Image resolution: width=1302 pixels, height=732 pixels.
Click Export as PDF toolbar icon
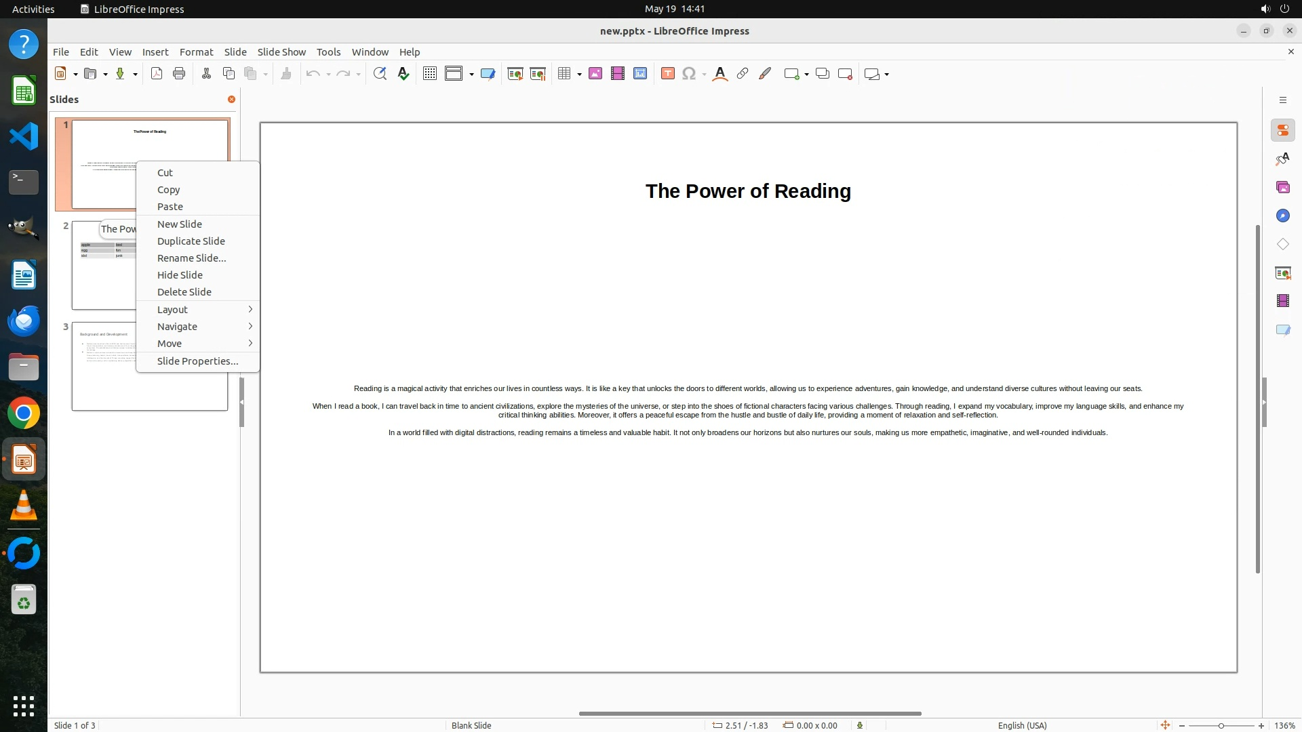pos(157,74)
